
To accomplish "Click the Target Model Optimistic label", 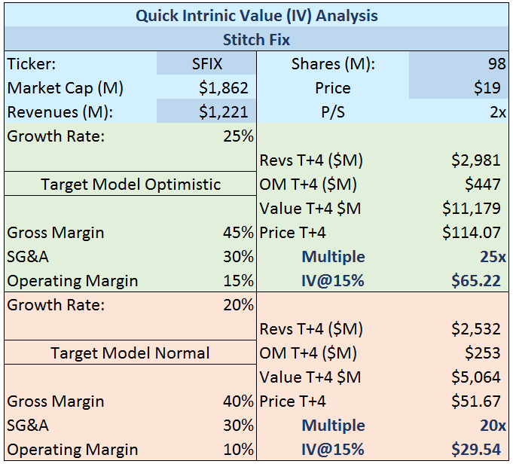I will [x=130, y=185].
